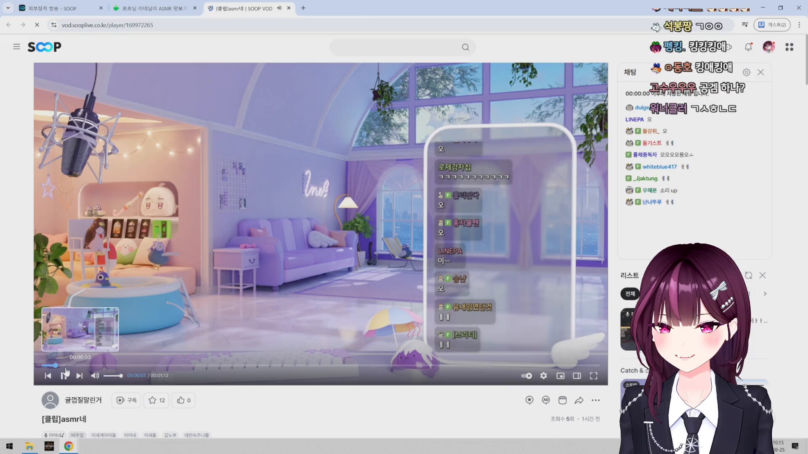This screenshot has height=454, width=808.
Task: Switch to the 외부장치 방송 SOOP tab
Action: click(53, 8)
